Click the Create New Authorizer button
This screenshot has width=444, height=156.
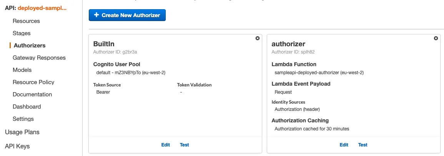tap(127, 15)
